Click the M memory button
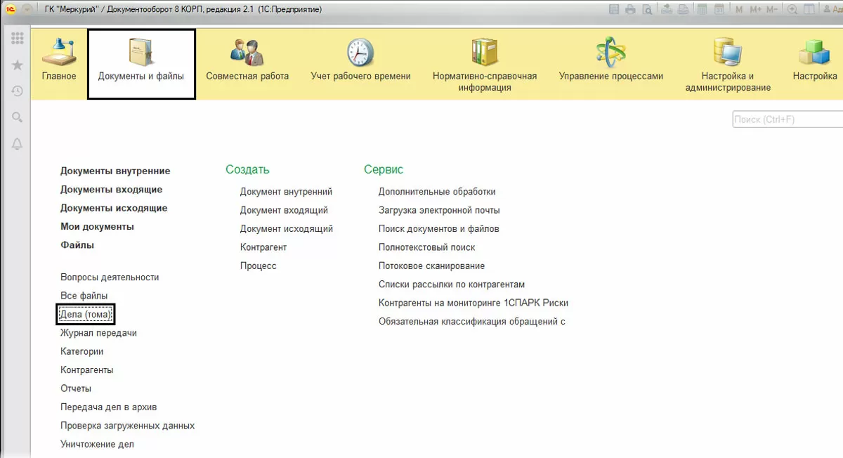The image size is (843, 458). (x=739, y=9)
